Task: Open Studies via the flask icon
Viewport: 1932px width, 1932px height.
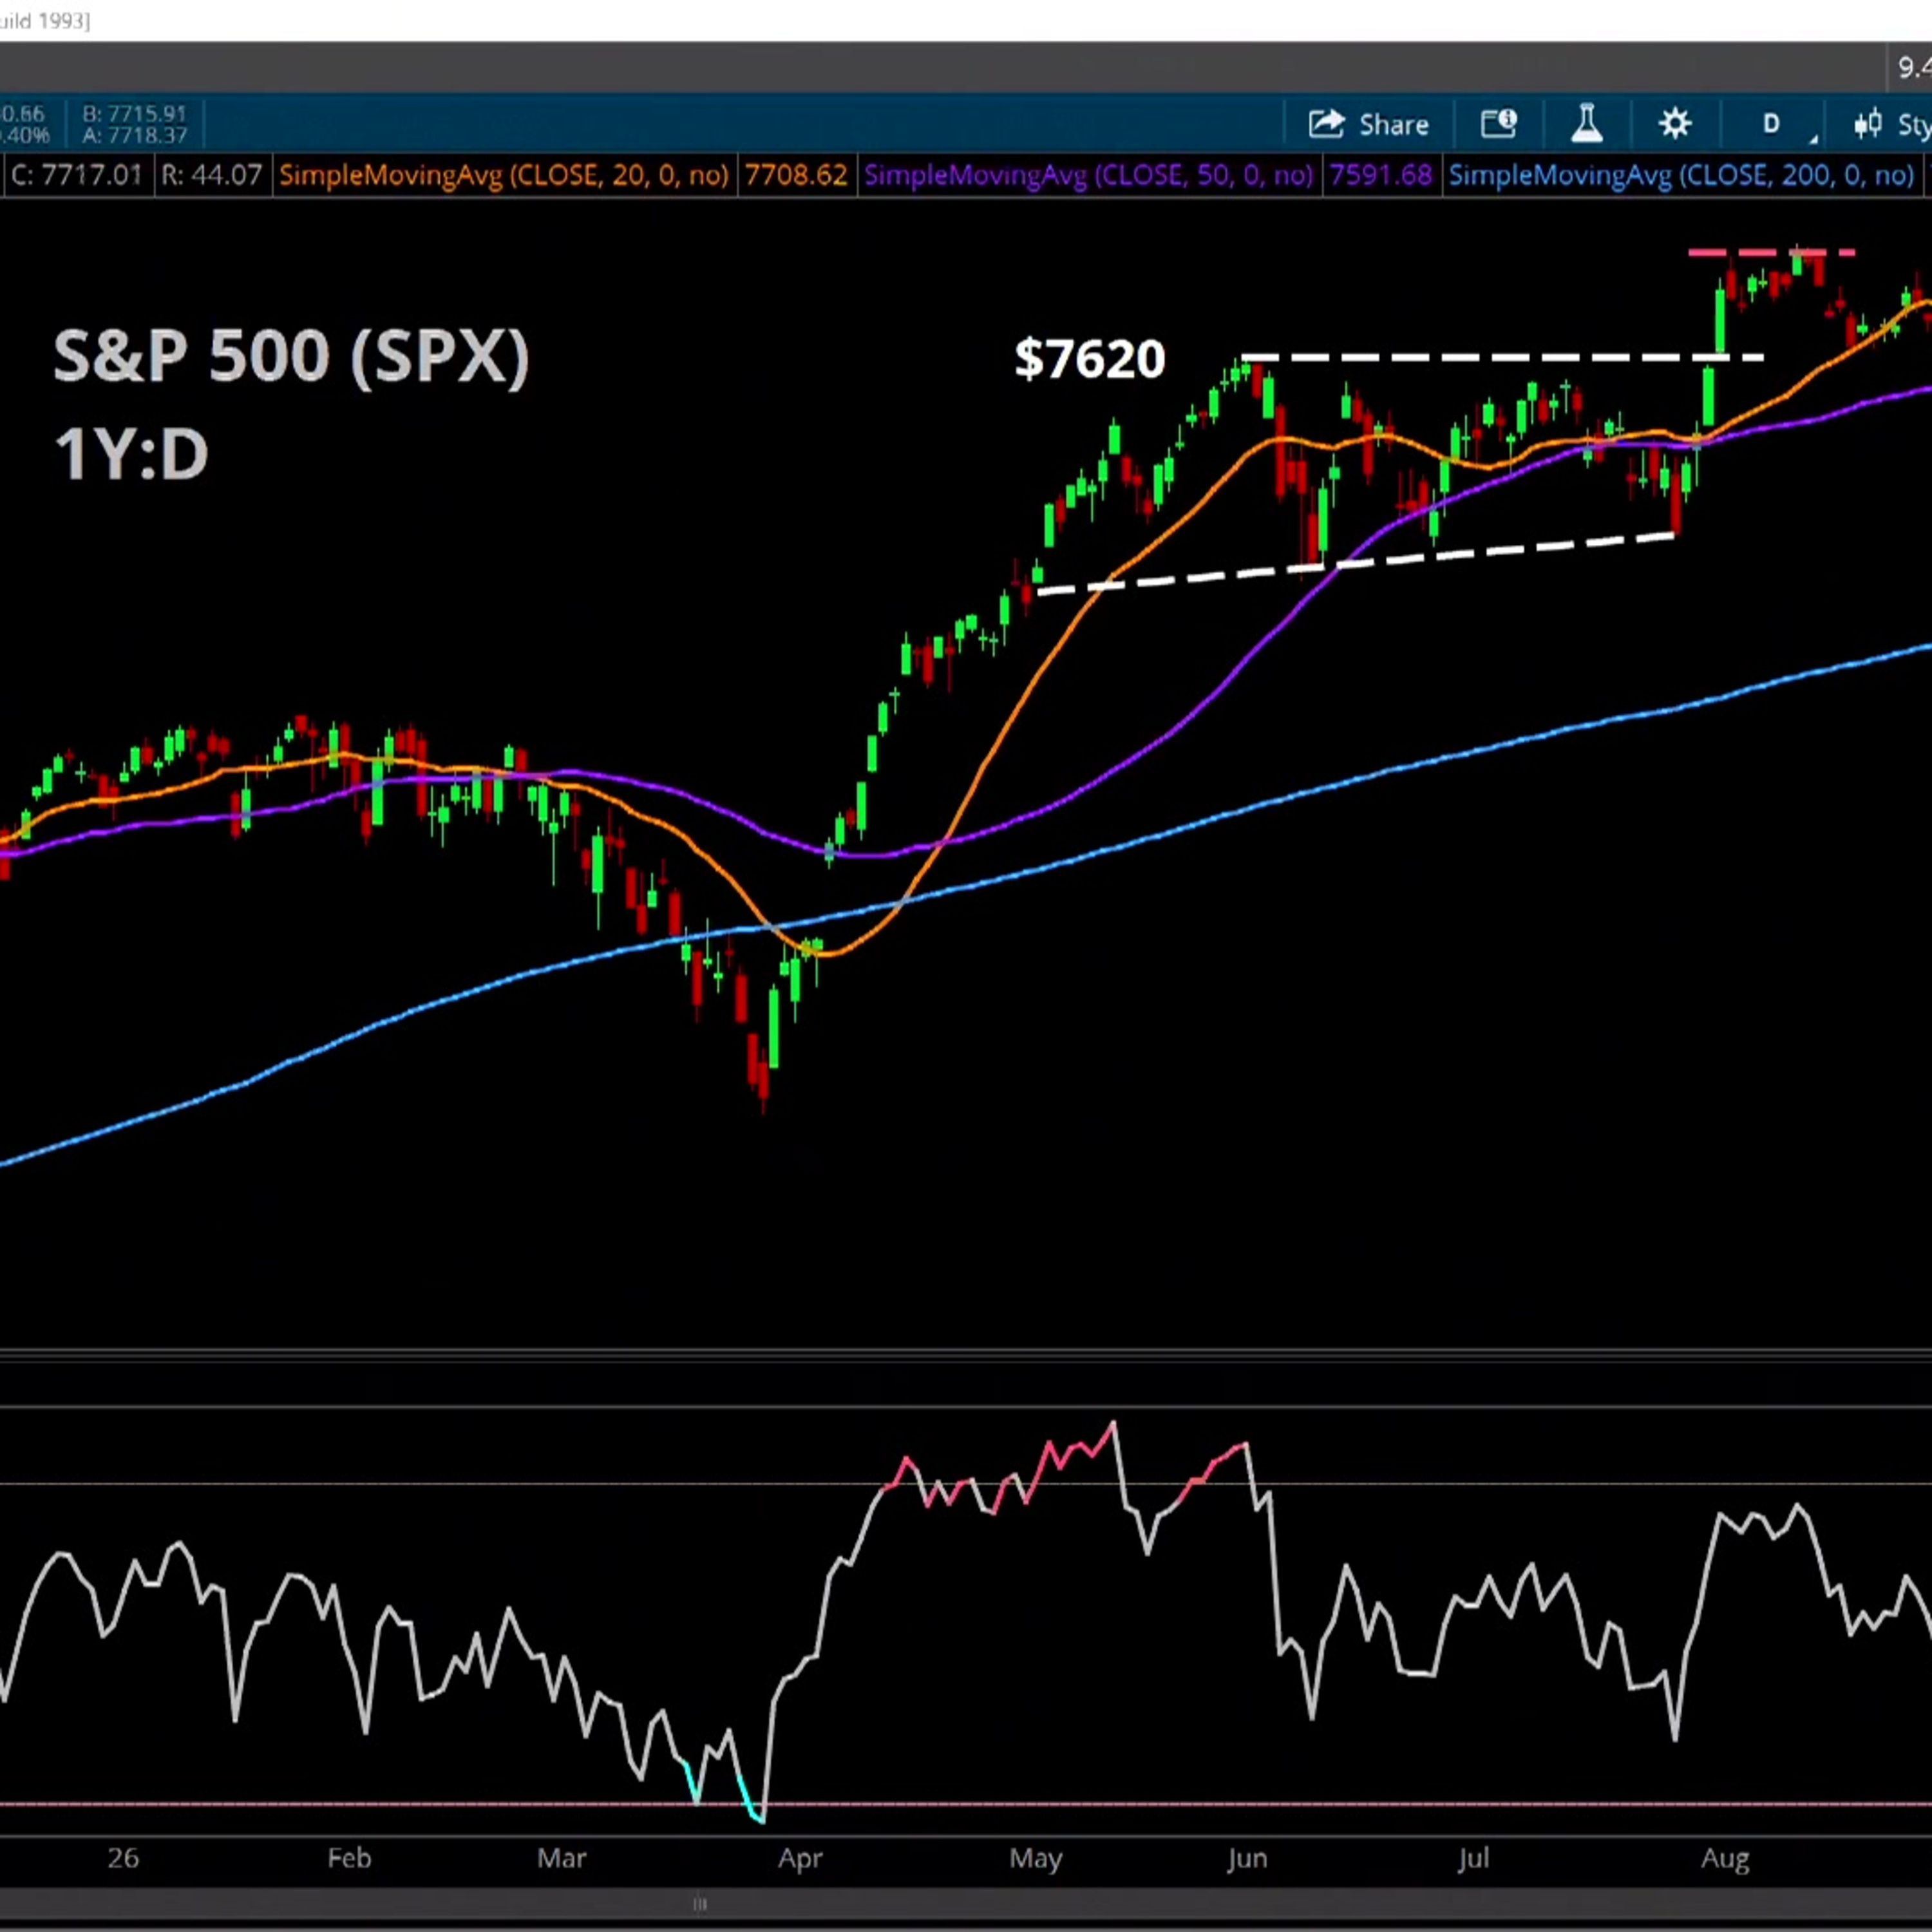Action: tap(1587, 124)
